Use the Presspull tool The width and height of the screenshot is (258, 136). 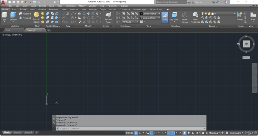pyautogui.click(x=25, y=18)
